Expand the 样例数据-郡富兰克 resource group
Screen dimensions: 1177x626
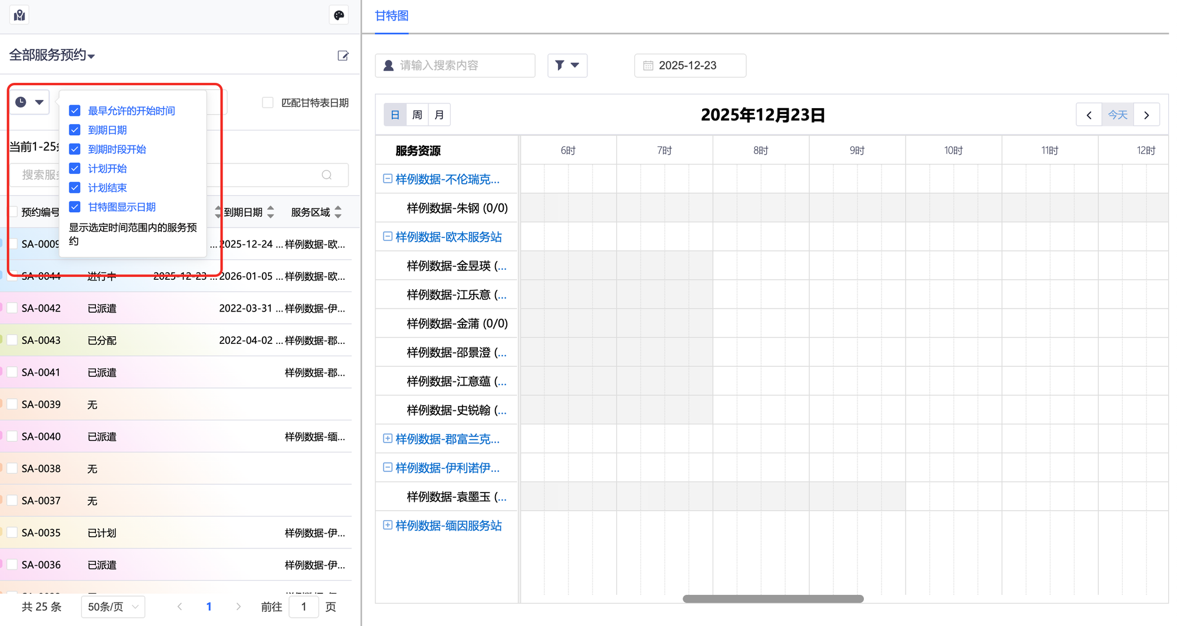click(x=387, y=438)
